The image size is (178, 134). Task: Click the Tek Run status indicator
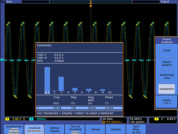tap(7, 2)
